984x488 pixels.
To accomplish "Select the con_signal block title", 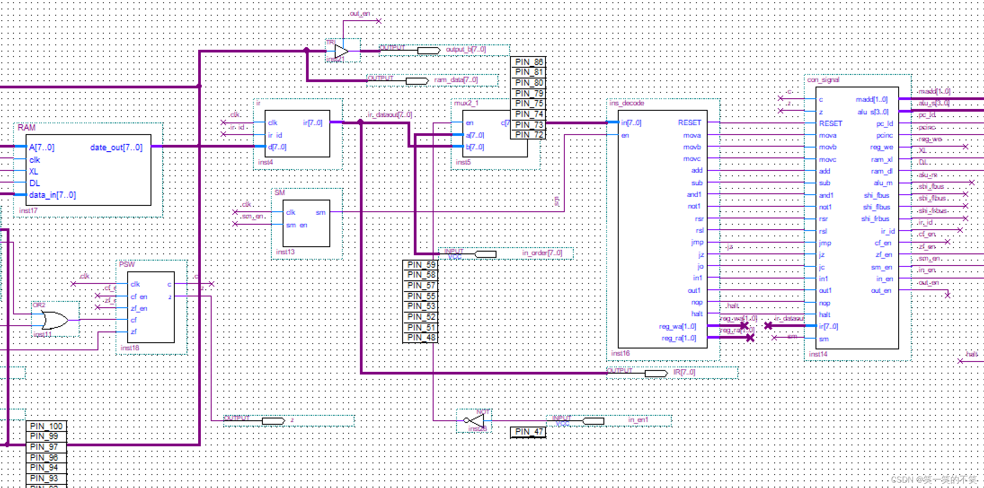I will (823, 80).
